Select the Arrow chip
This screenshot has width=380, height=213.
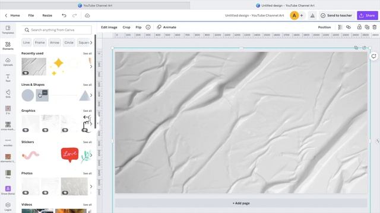point(55,43)
